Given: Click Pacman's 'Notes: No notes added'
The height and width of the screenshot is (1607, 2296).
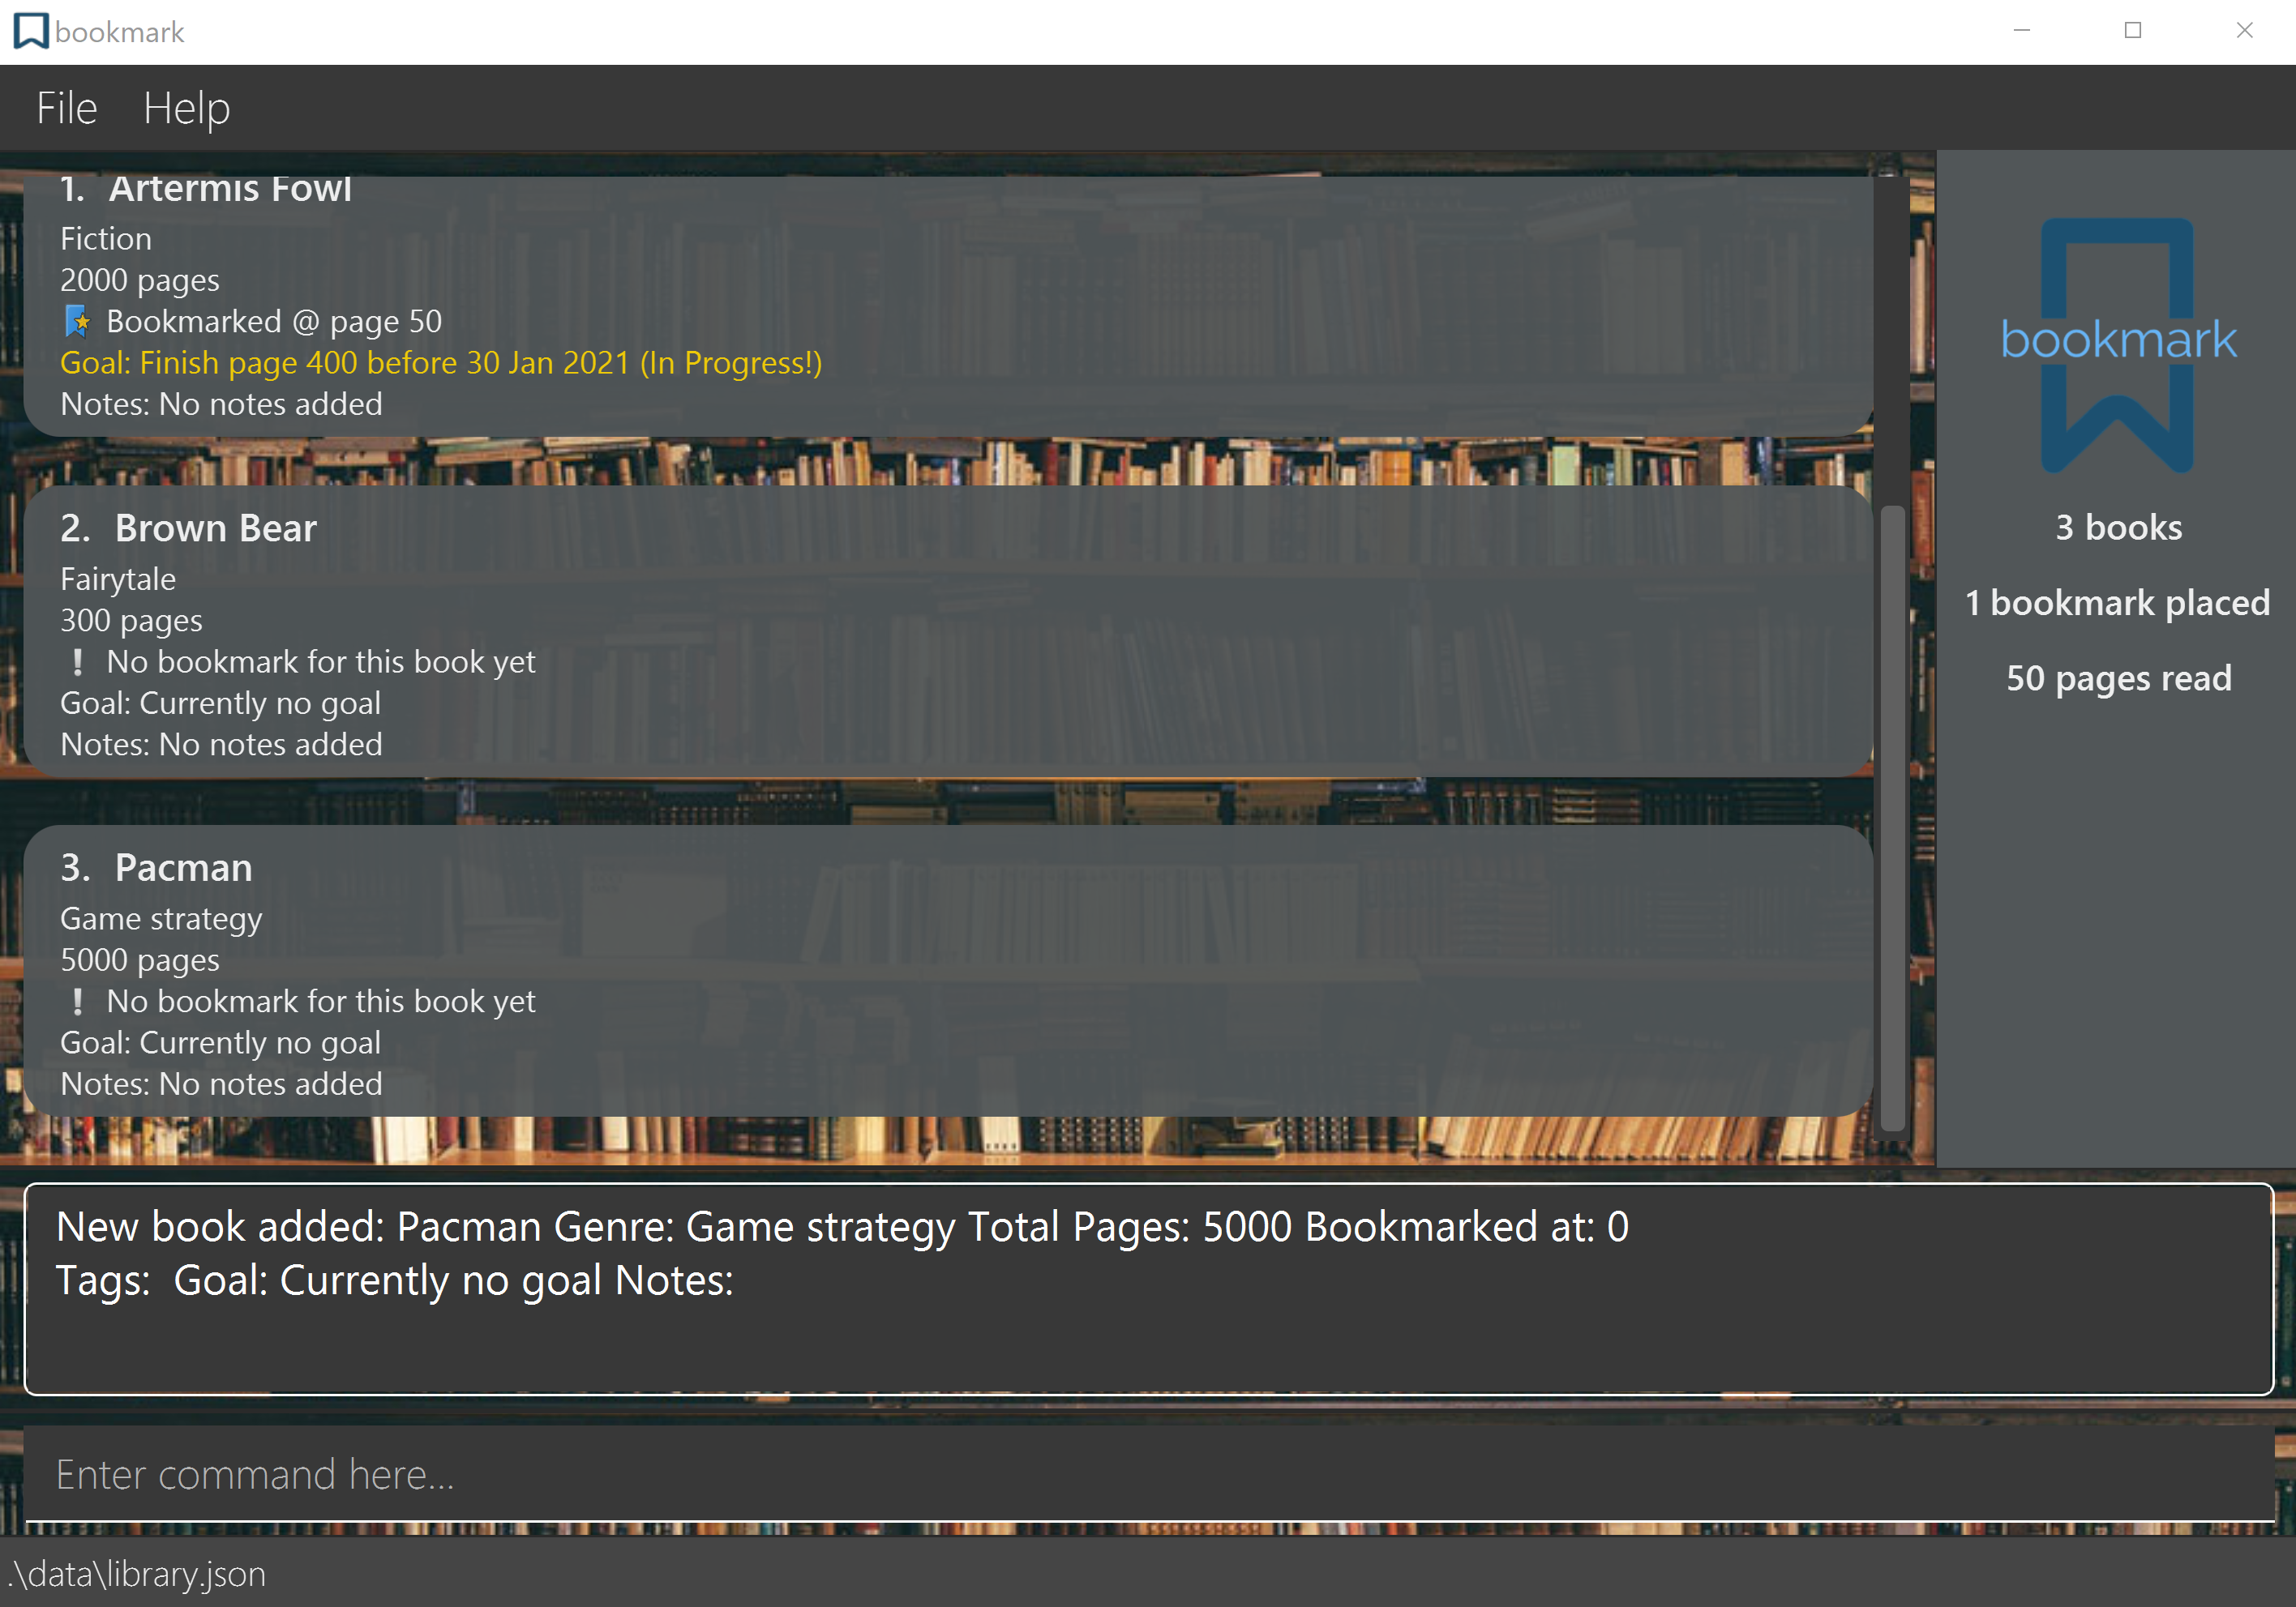Looking at the screenshot, I should point(221,1084).
